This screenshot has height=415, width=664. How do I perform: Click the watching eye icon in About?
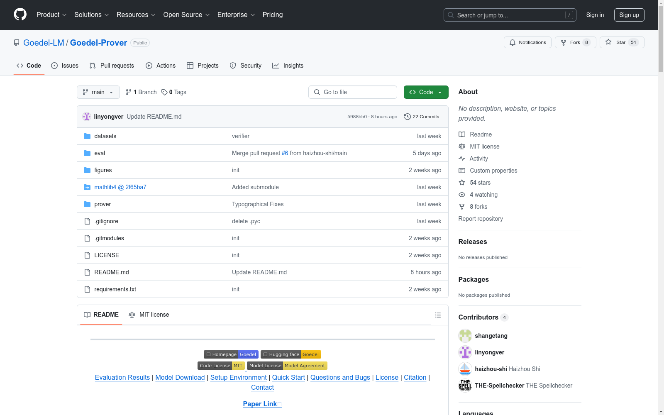[x=462, y=195]
